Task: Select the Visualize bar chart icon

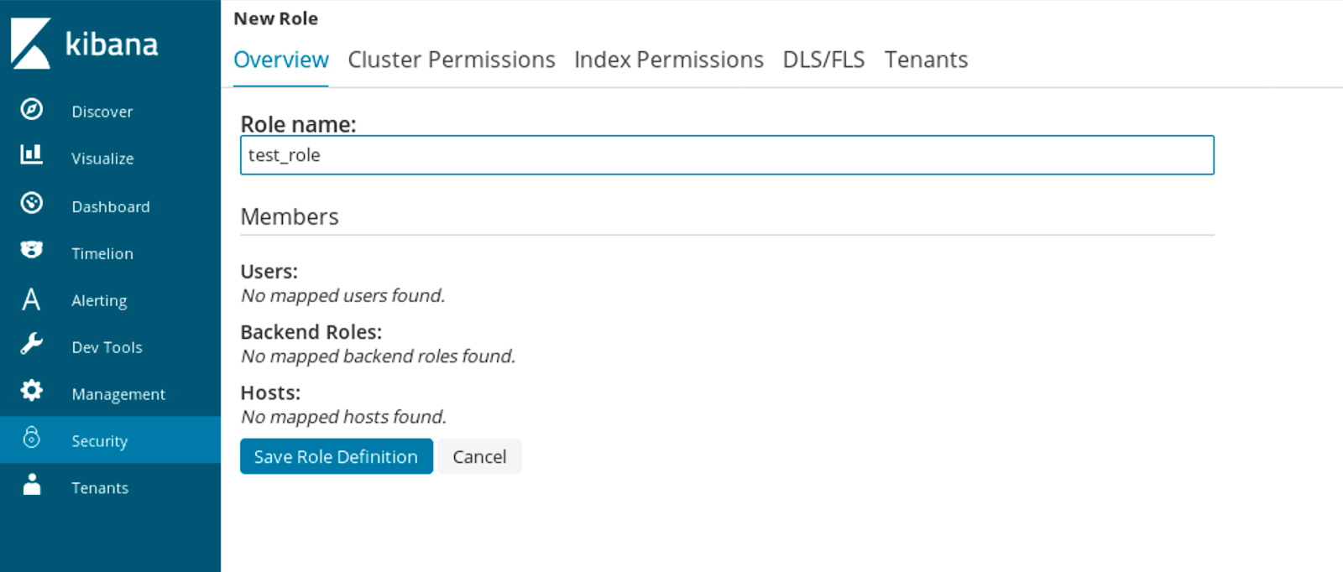Action: pos(32,154)
